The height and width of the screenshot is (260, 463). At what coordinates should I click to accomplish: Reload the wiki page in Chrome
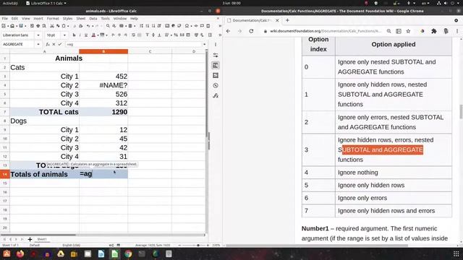coord(251,31)
